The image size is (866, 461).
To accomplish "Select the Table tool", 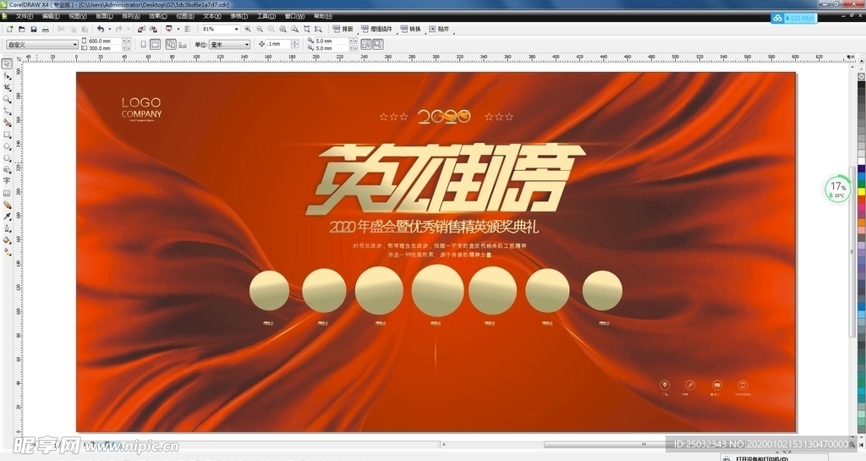I will [7, 193].
